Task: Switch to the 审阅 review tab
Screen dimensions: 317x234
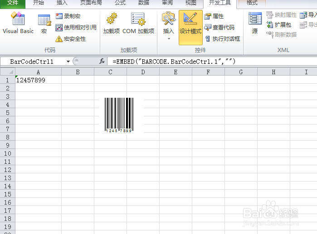Action: [167, 3]
